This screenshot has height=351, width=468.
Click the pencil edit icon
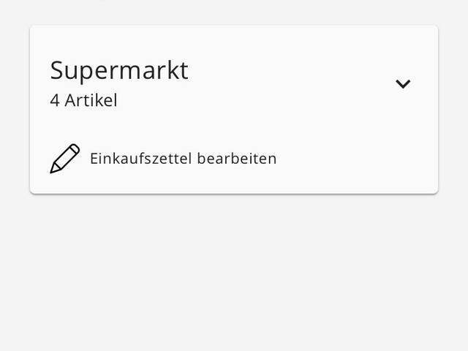pyautogui.click(x=64, y=159)
